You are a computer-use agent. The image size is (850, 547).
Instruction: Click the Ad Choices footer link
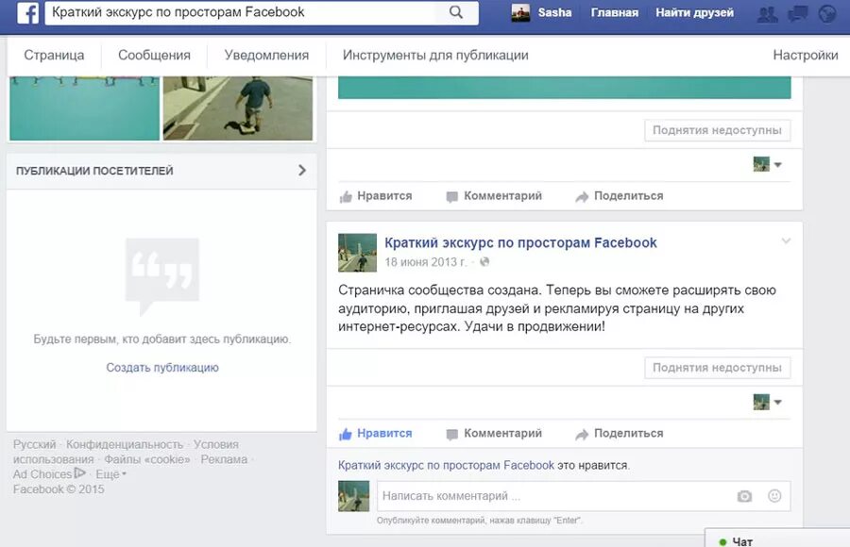pyautogui.click(x=42, y=473)
